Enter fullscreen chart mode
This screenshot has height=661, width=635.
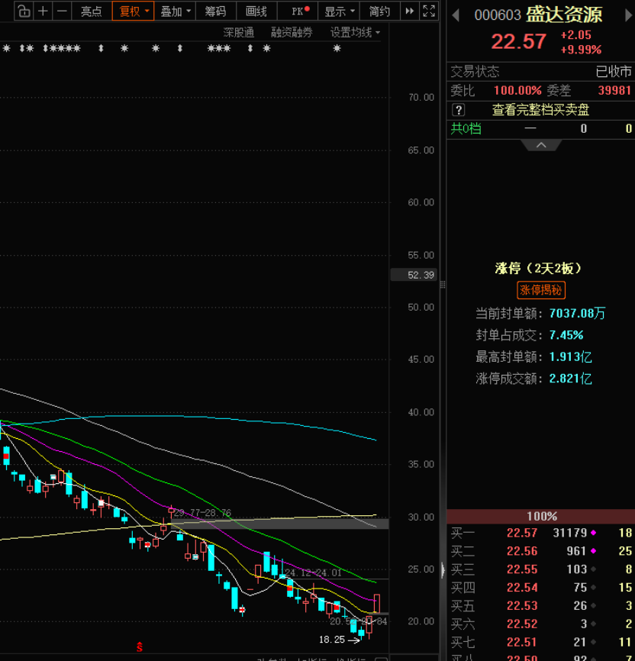tap(429, 11)
